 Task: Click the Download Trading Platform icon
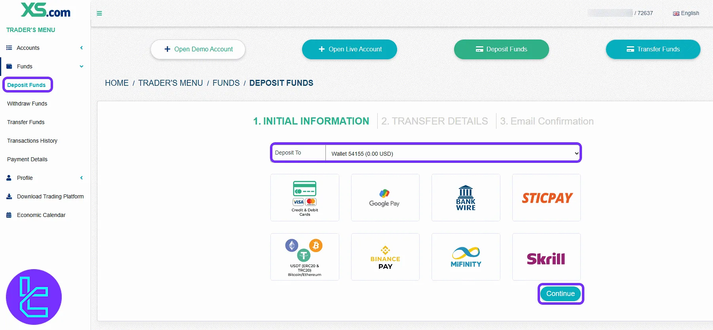pos(9,196)
